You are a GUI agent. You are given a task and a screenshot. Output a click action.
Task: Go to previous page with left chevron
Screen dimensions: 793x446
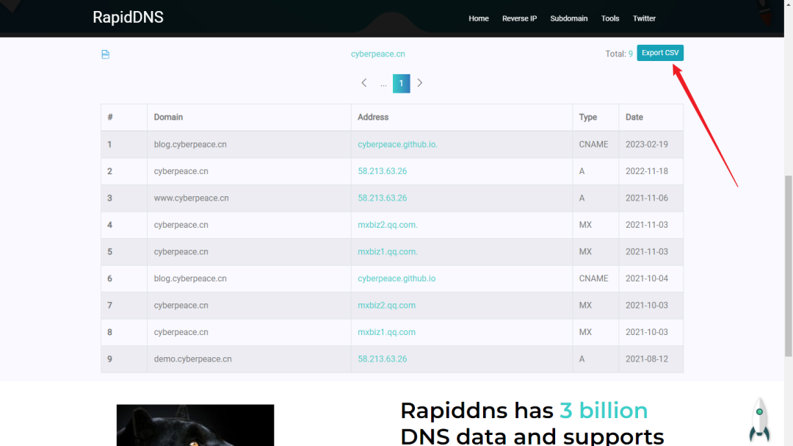(x=364, y=83)
